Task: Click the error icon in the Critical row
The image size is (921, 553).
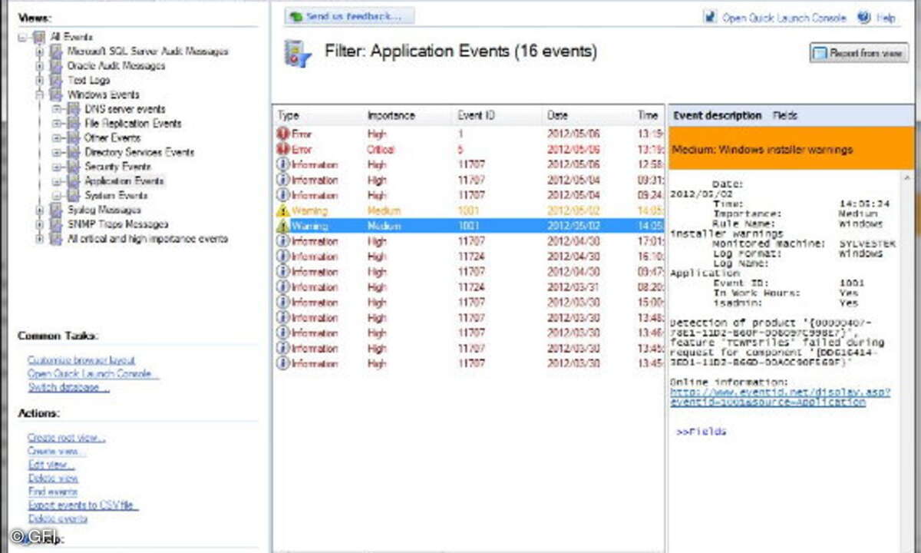Action: [282, 149]
